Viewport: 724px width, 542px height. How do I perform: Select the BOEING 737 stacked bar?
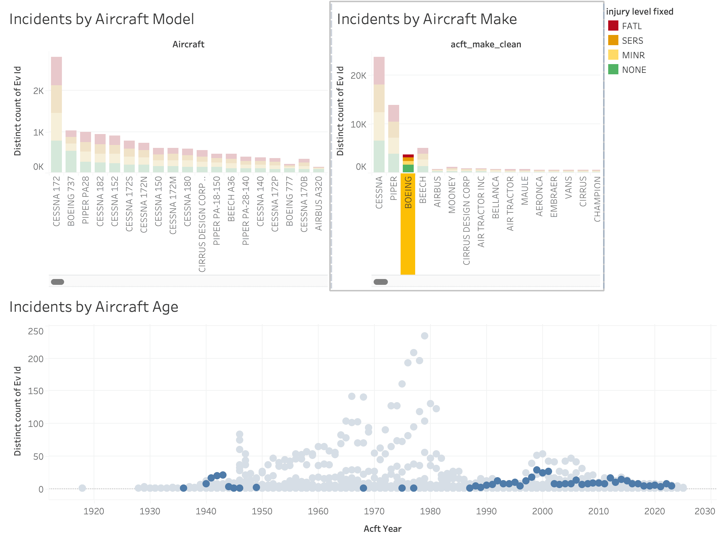(x=71, y=151)
